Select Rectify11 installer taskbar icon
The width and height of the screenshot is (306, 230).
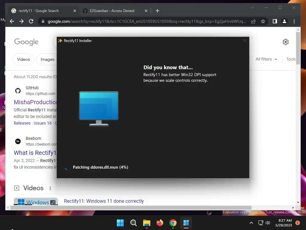(x=186, y=223)
